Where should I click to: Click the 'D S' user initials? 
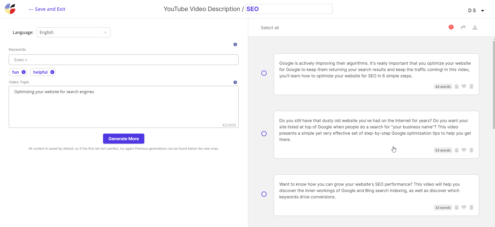472,11
